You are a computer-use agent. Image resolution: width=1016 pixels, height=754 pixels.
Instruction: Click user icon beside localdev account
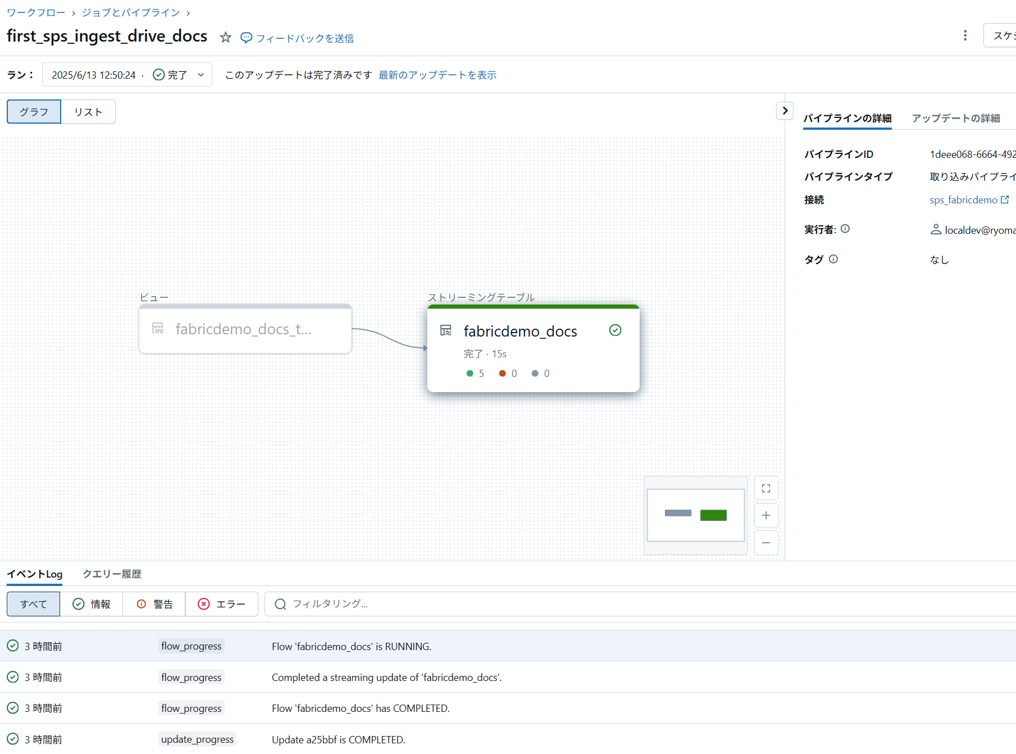(x=936, y=229)
